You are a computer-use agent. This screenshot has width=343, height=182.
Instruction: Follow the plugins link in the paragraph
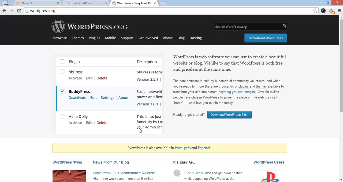[x=243, y=86]
